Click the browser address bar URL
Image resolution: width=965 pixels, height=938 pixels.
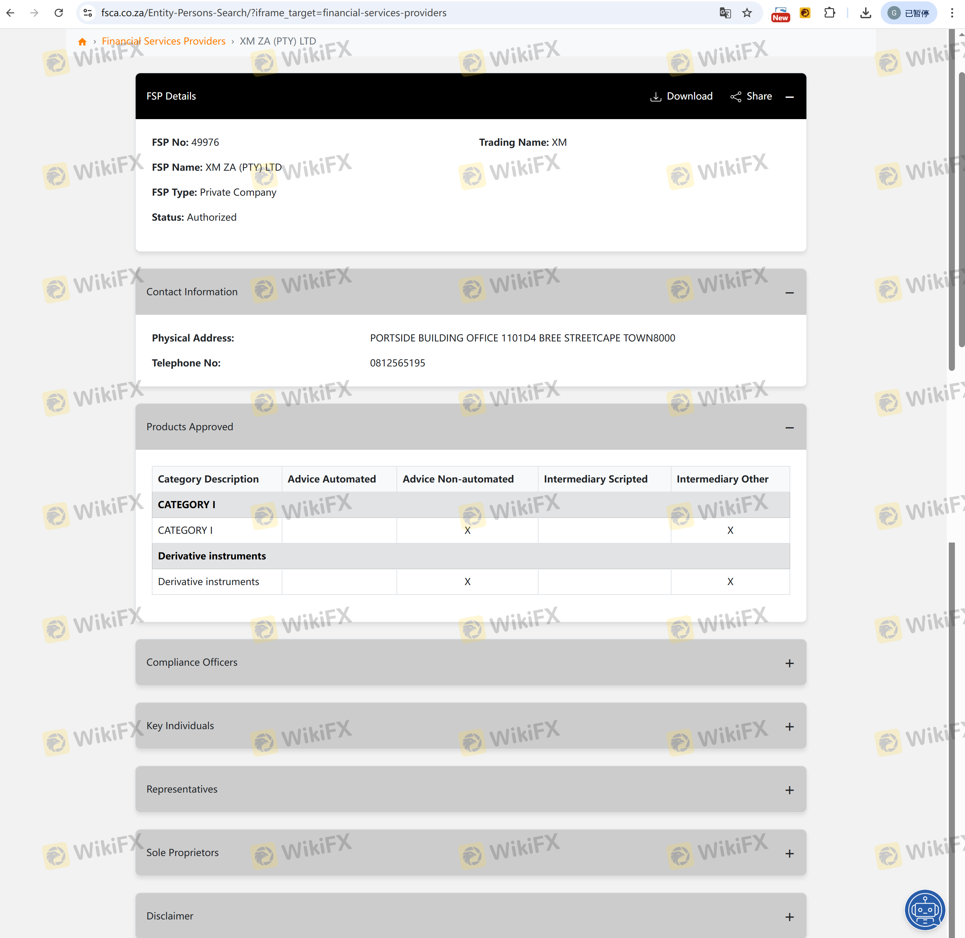click(274, 13)
